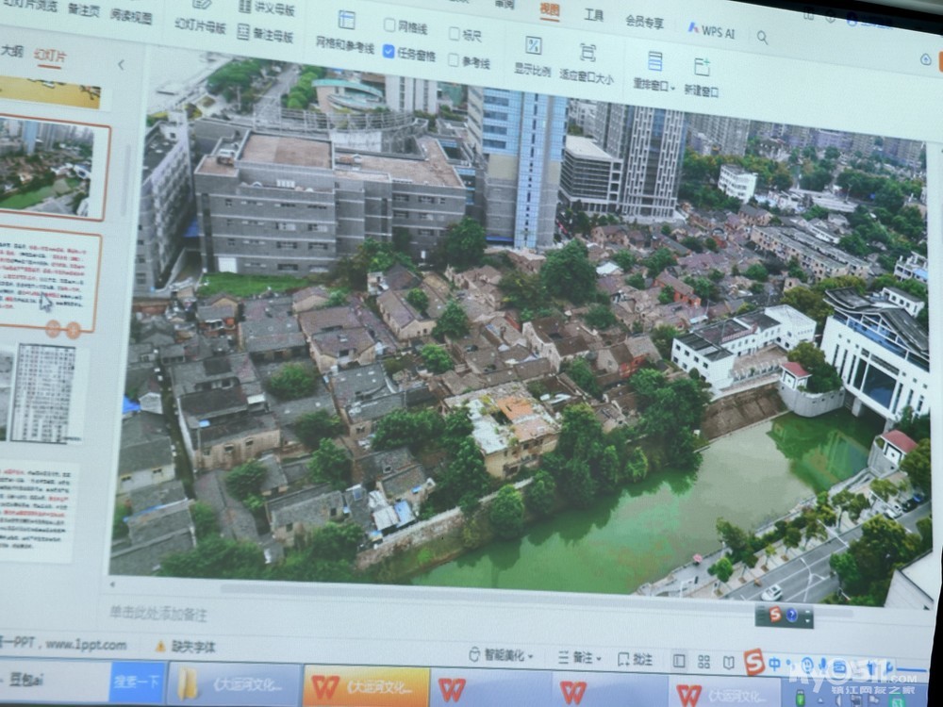Enable the Ruler (标尺) checkbox
943x707 pixels.
[x=455, y=35]
